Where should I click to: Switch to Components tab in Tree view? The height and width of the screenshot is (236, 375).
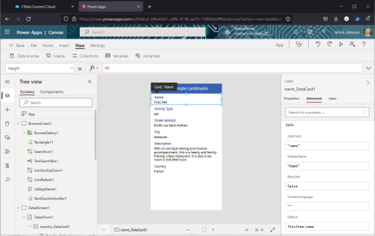(52, 91)
